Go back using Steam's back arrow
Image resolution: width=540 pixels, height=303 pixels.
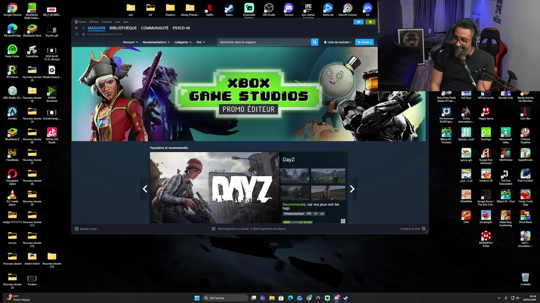(76, 28)
